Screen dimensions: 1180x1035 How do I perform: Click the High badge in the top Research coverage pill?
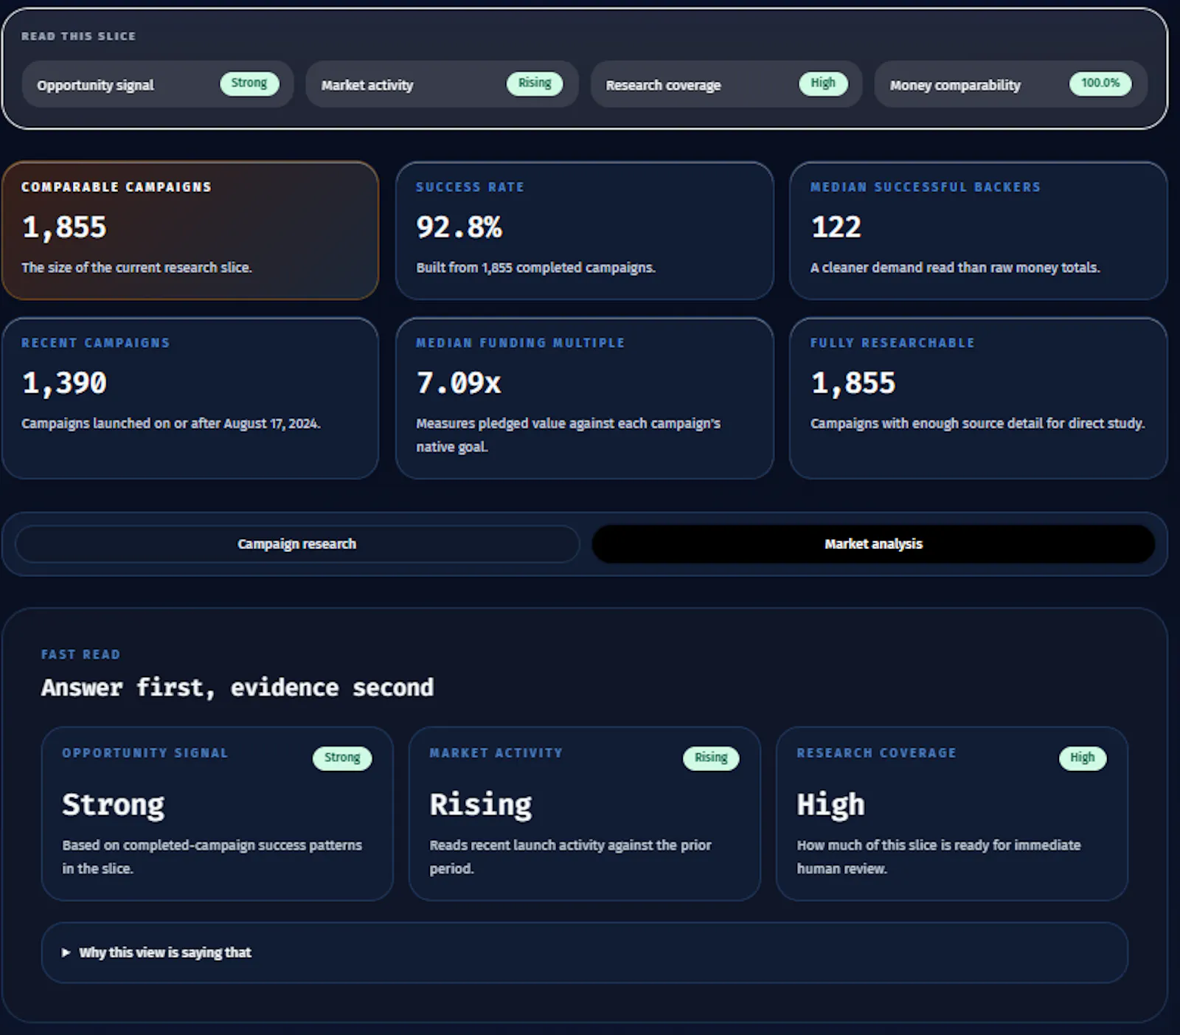823,83
